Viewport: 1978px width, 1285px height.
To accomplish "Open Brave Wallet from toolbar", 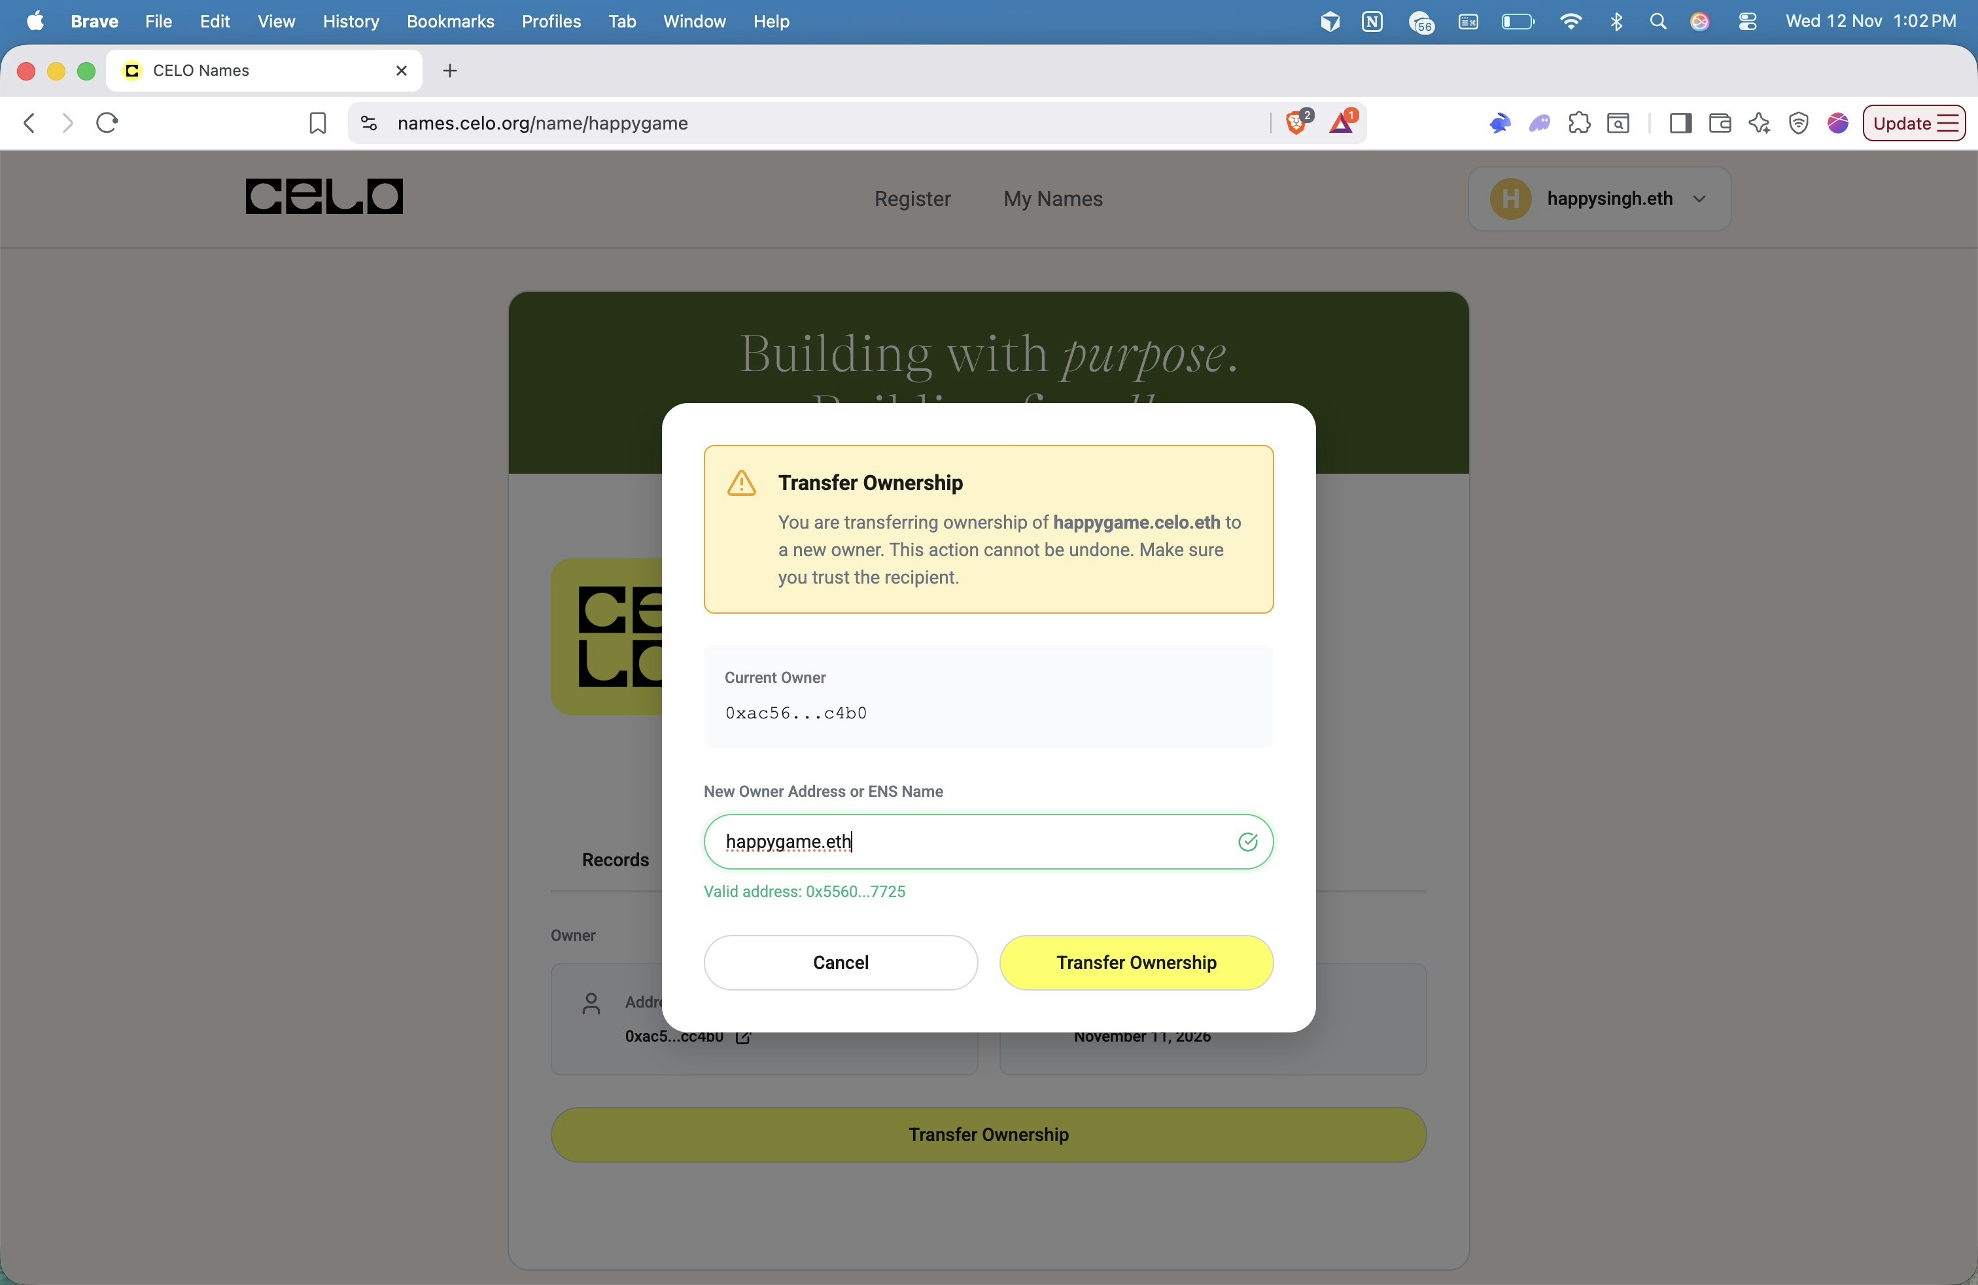I will [x=1720, y=123].
